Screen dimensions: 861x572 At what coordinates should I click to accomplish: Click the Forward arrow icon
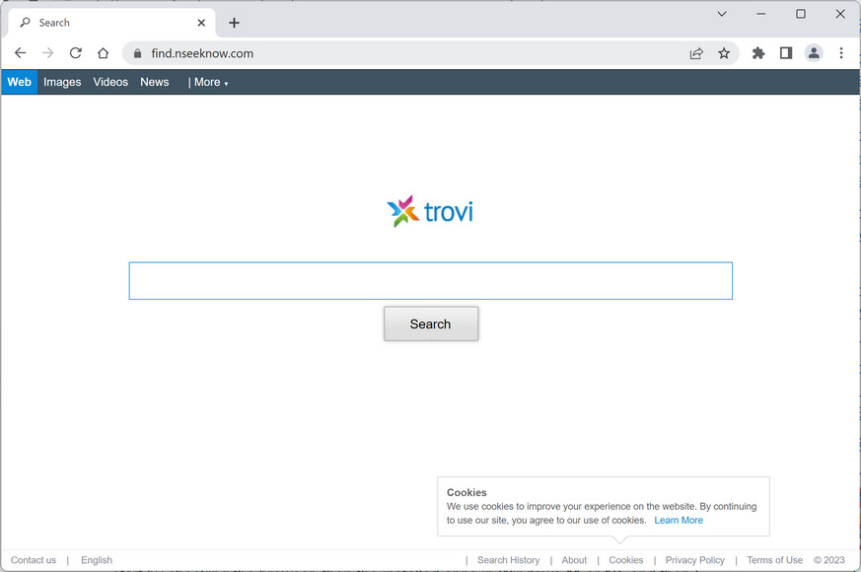click(47, 52)
